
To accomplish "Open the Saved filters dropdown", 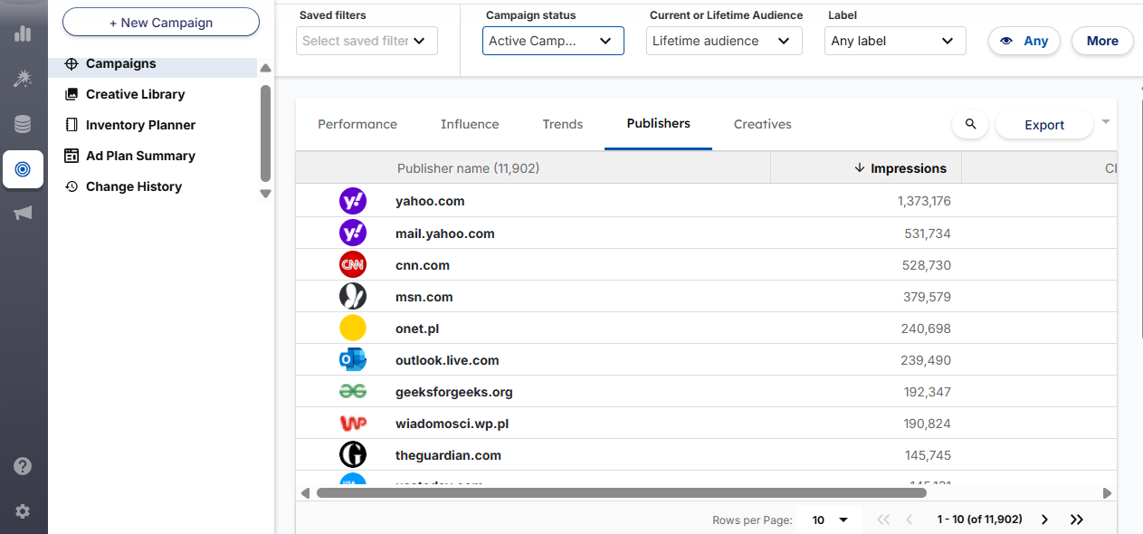I will [x=366, y=41].
